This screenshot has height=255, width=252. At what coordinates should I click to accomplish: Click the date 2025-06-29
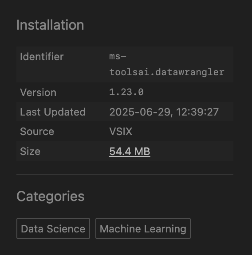140,112
